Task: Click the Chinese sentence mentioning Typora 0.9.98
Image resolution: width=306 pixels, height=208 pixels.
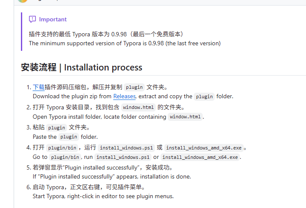Action: [106, 34]
